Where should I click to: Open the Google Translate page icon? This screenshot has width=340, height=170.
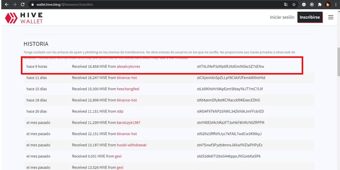[286, 5]
